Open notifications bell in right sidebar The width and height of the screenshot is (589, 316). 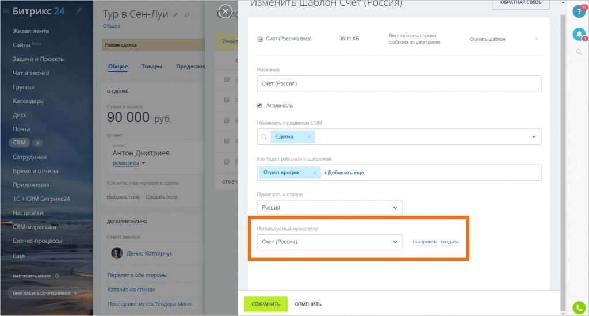pyautogui.click(x=579, y=35)
